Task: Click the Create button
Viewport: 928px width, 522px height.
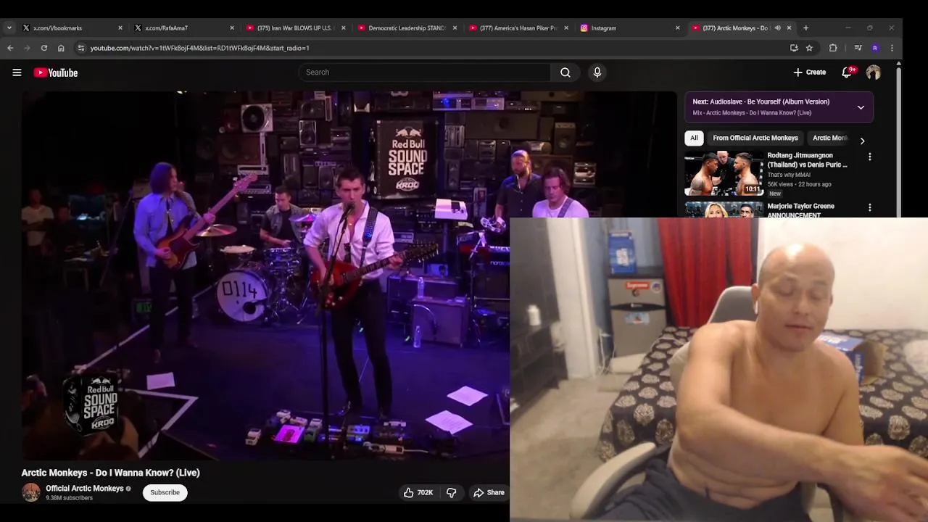Action: (810, 72)
